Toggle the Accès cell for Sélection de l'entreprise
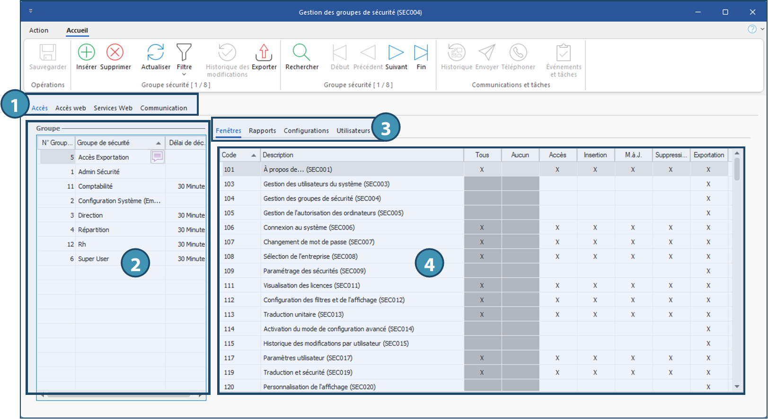The width and height of the screenshot is (768, 419). pos(557,257)
